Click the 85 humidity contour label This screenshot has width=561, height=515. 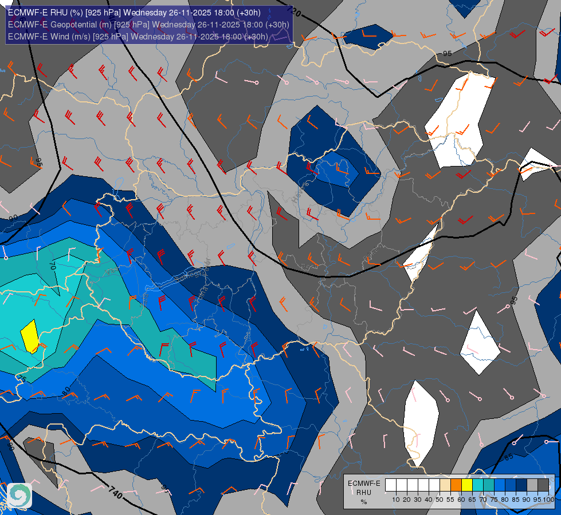coord(509,457)
